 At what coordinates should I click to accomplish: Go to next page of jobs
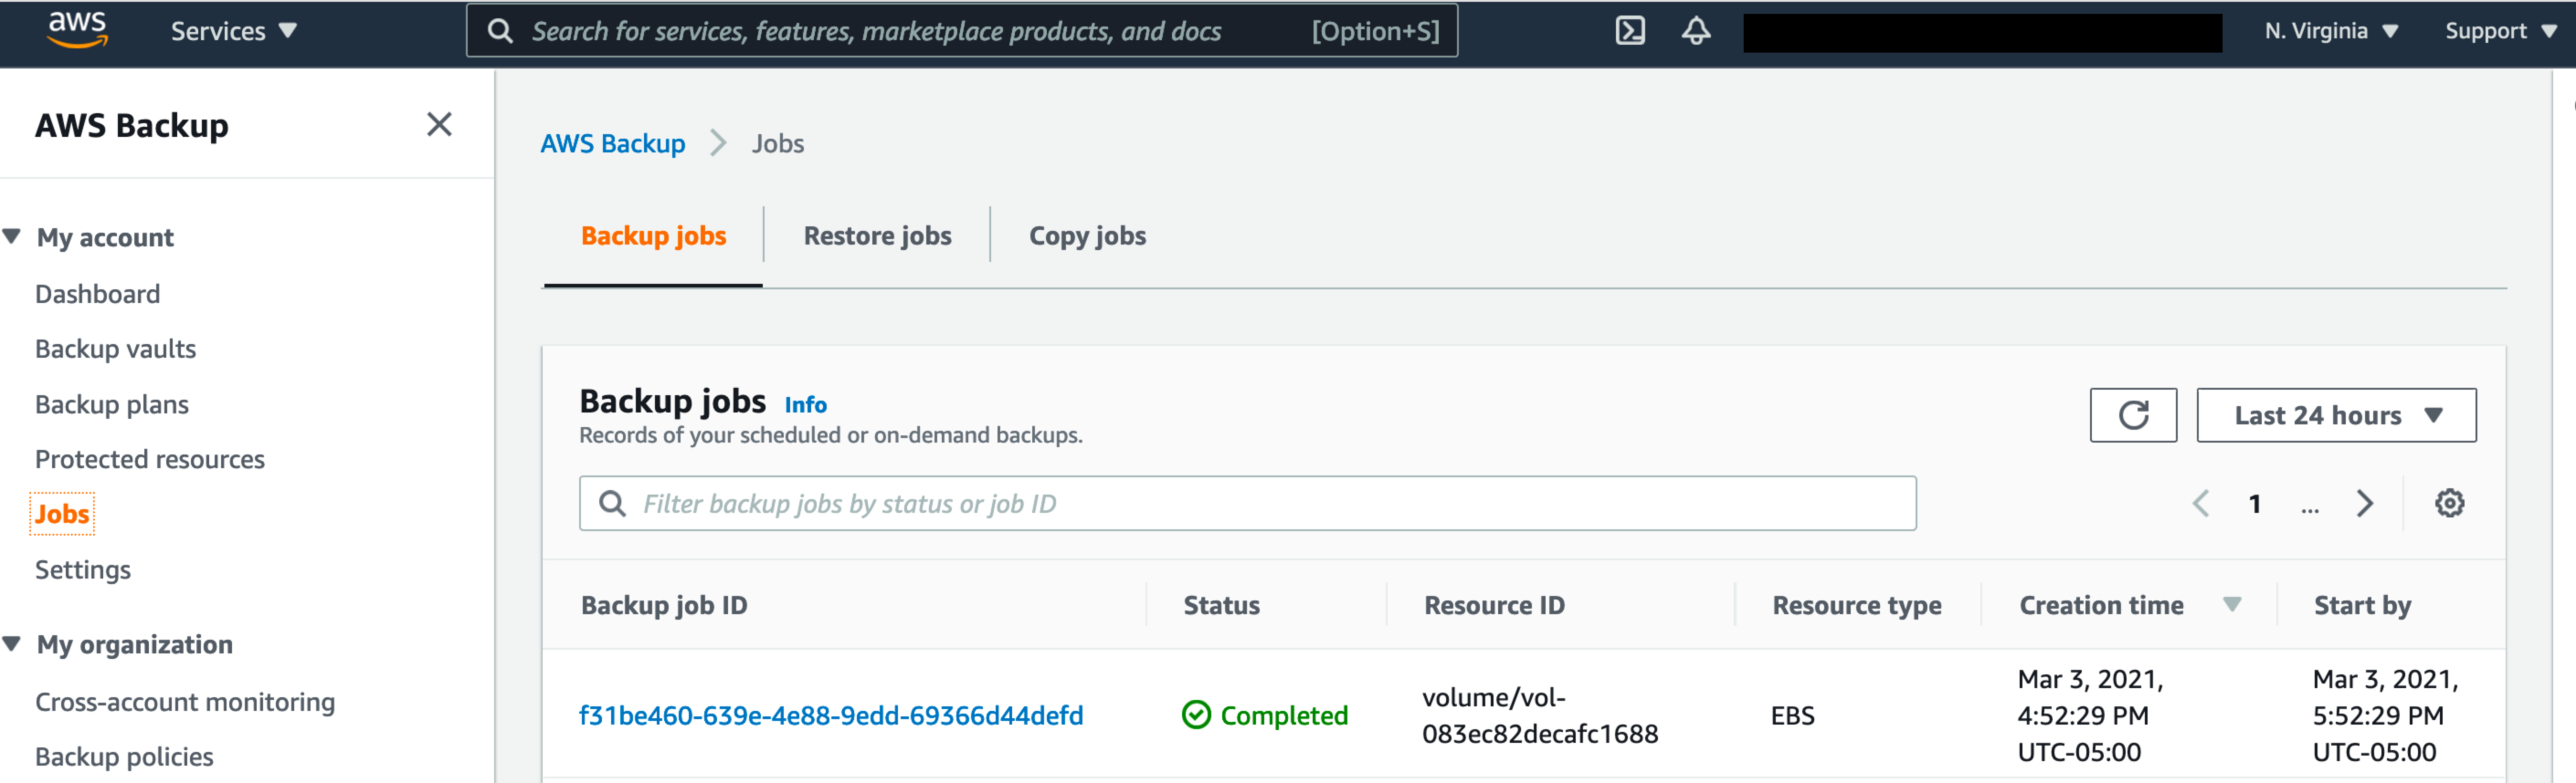(2364, 504)
